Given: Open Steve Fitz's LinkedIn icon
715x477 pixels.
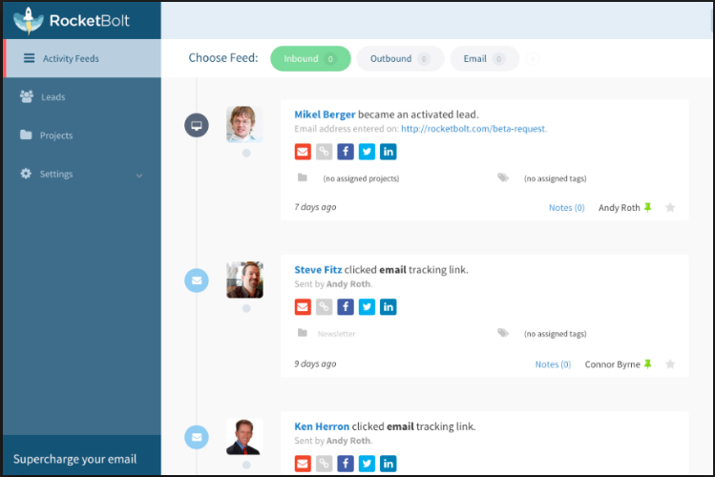Looking at the screenshot, I should pyautogui.click(x=388, y=306).
